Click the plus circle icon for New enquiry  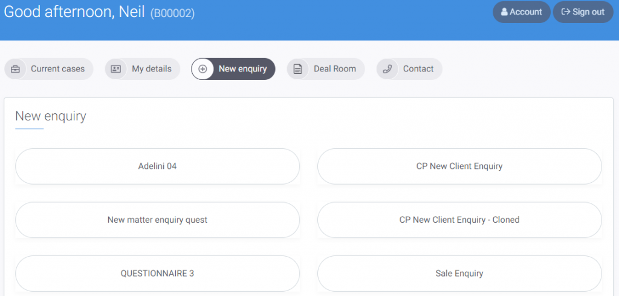point(203,69)
